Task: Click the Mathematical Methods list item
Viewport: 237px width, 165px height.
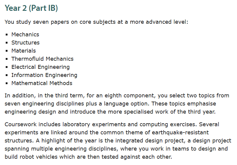Action: coord(42,83)
